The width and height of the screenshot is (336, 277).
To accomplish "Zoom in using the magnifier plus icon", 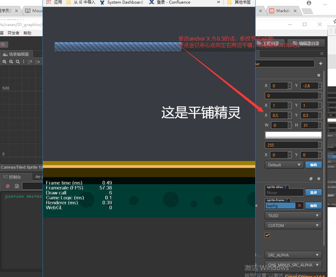I will click(x=4, y=62).
